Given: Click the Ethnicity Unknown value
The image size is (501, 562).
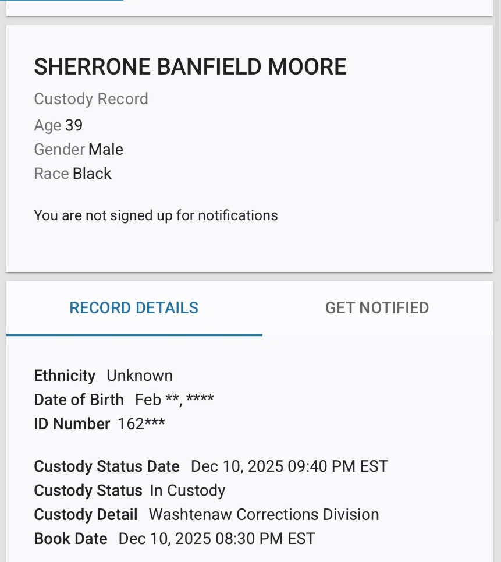Looking at the screenshot, I should click(x=140, y=376).
